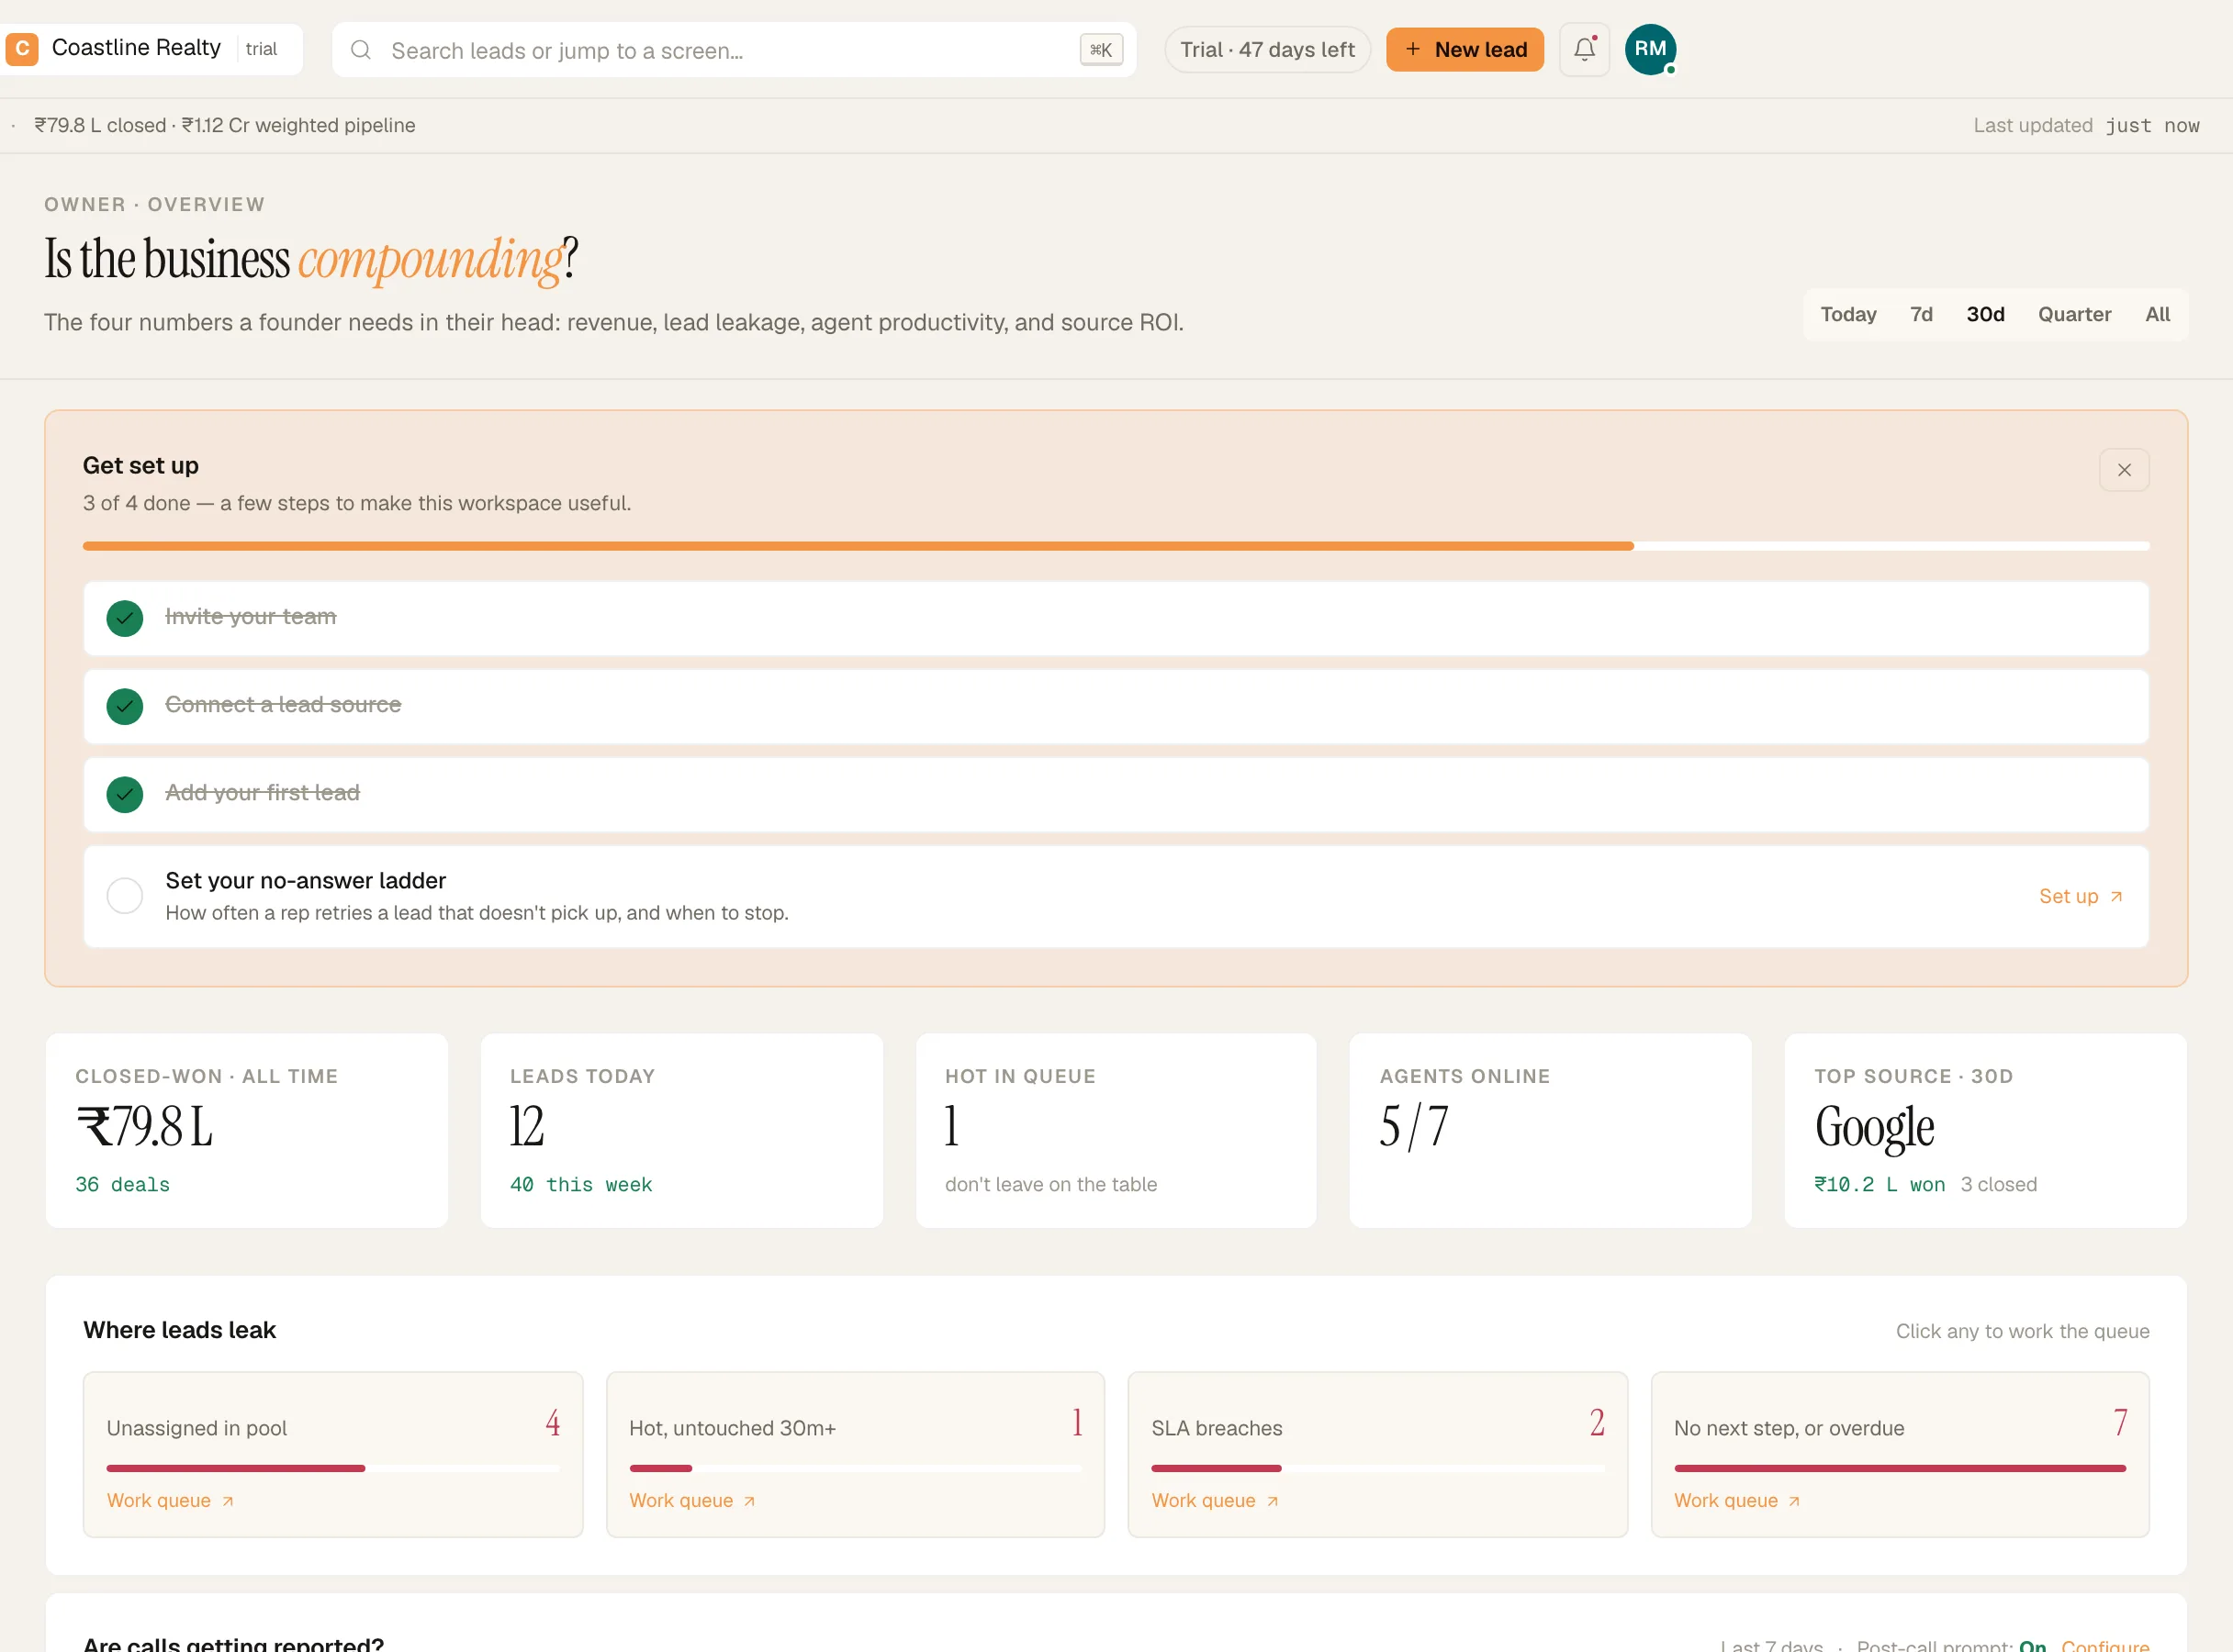Open Work queue for Unassigned in pool
The height and width of the screenshot is (1652, 2233).
170,1501
